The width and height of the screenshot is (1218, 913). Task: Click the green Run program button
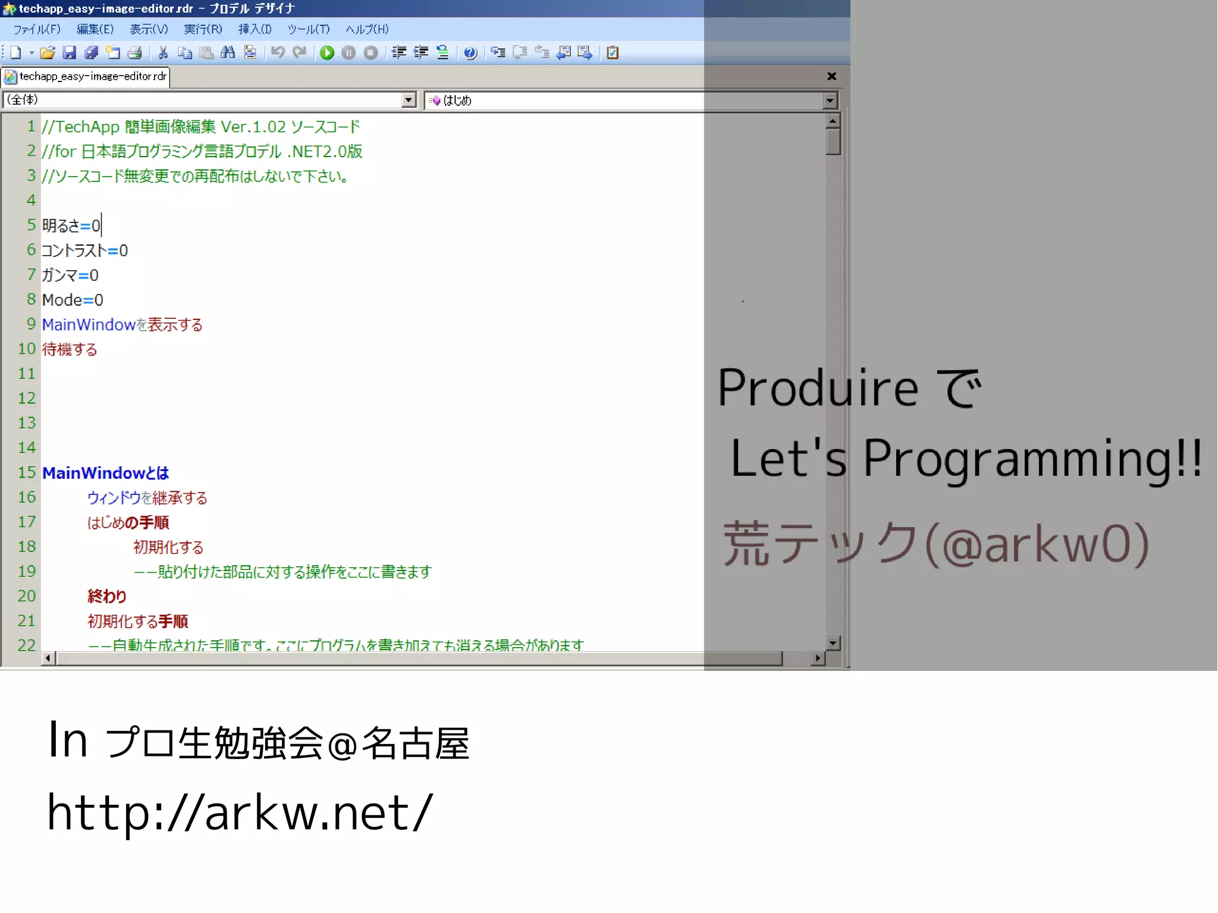(x=327, y=53)
